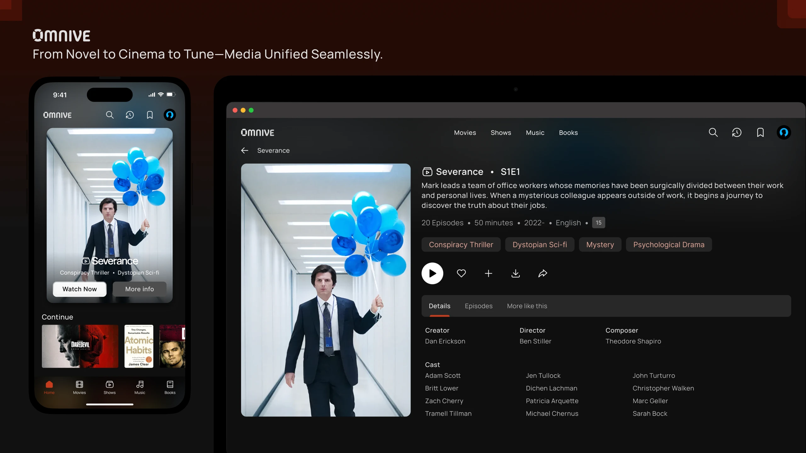Switch to the Episodes tab
Viewport: 806px width, 453px height.
click(x=478, y=306)
